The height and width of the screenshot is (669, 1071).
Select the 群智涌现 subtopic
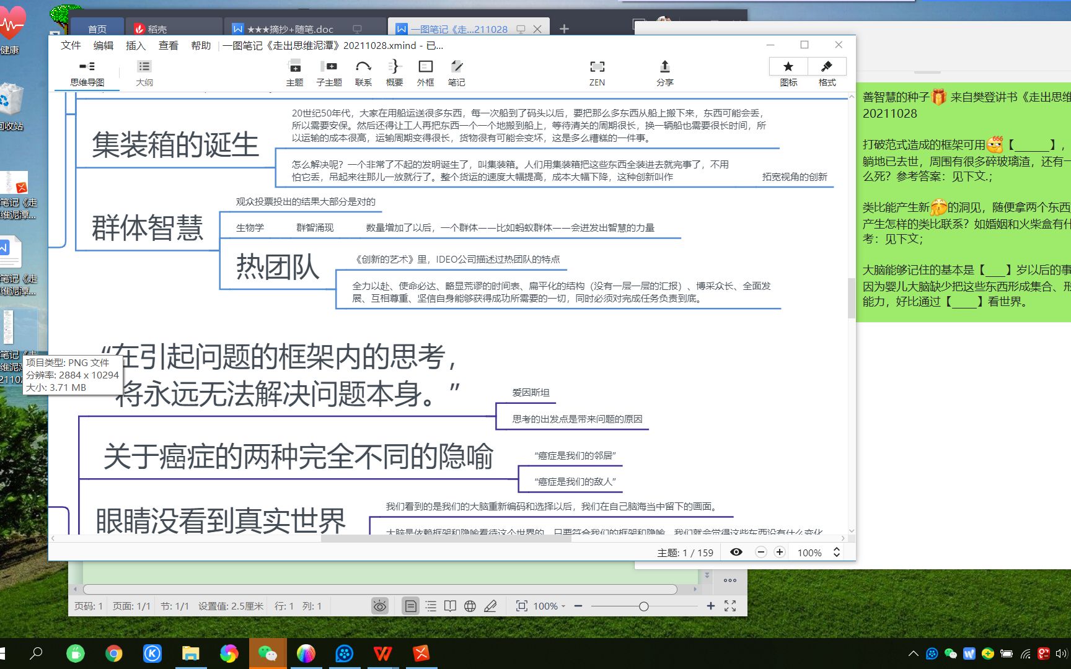pos(315,227)
